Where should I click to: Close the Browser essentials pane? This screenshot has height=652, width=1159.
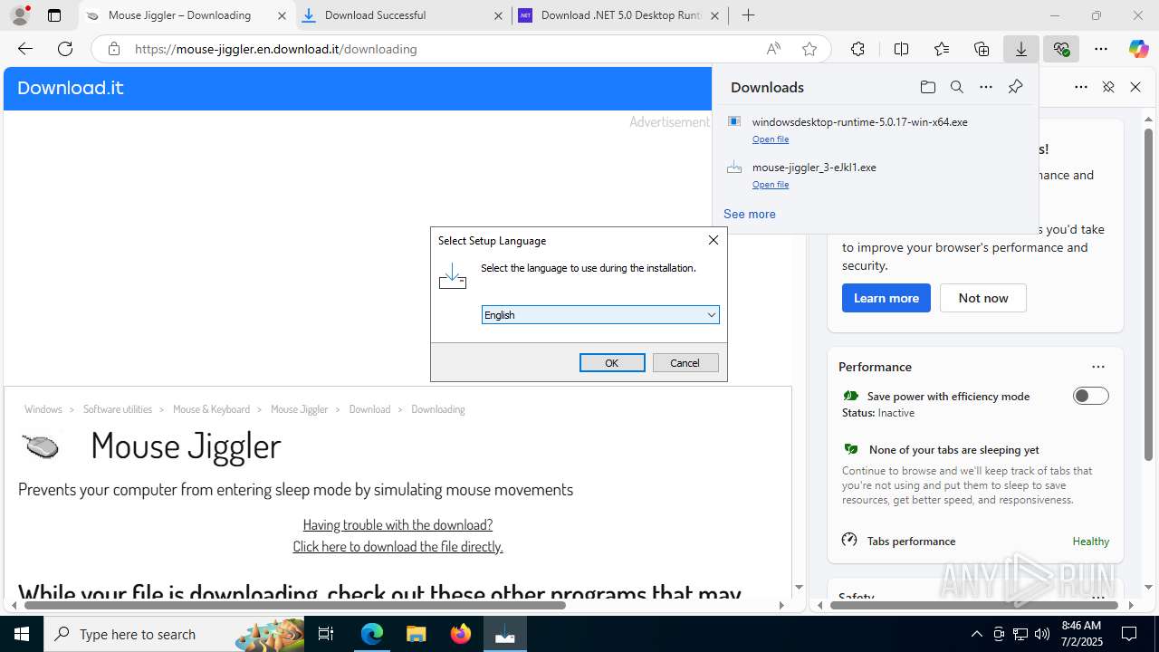tap(1135, 87)
